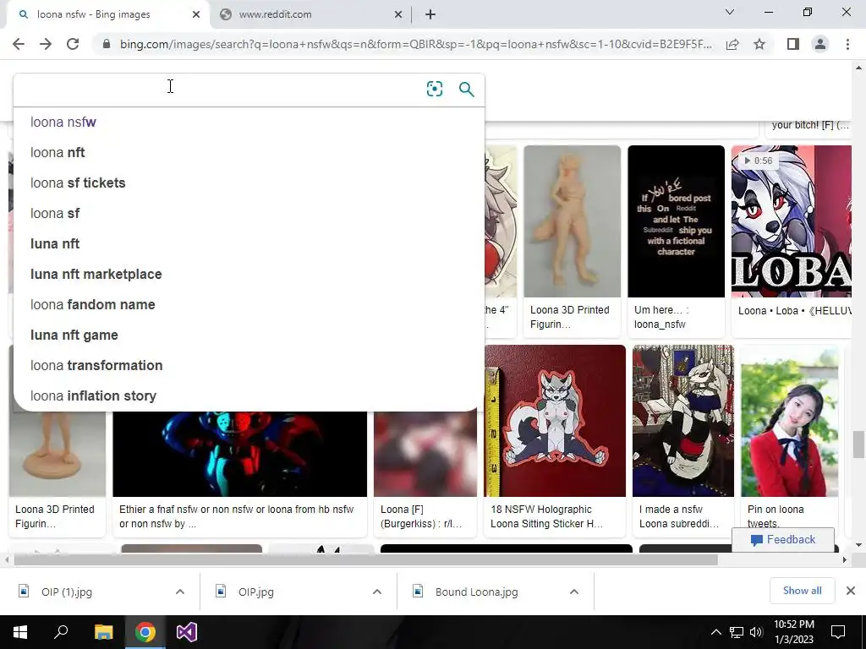Focus the browser address bar

point(415,44)
